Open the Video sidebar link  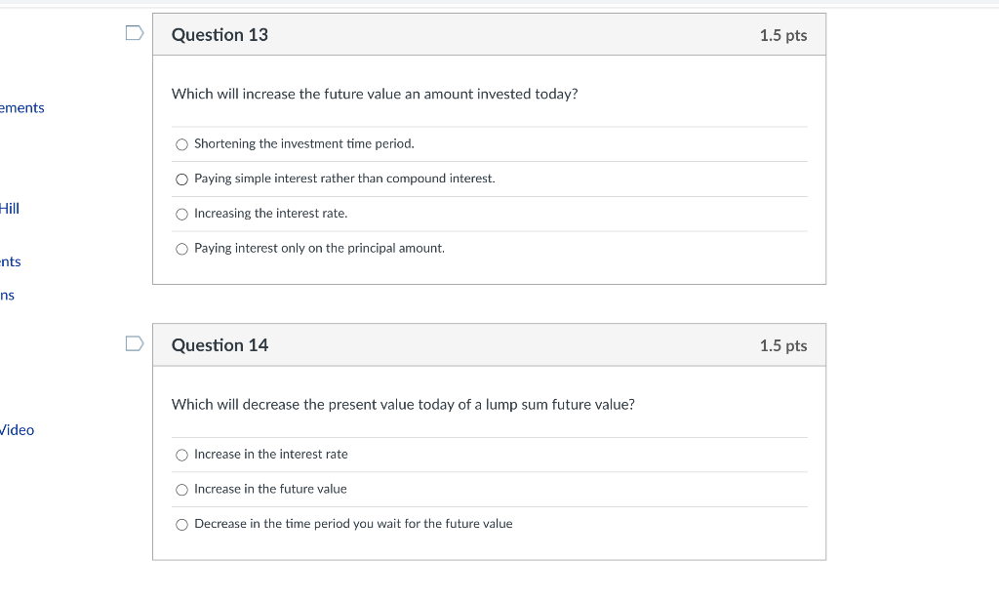point(18,429)
